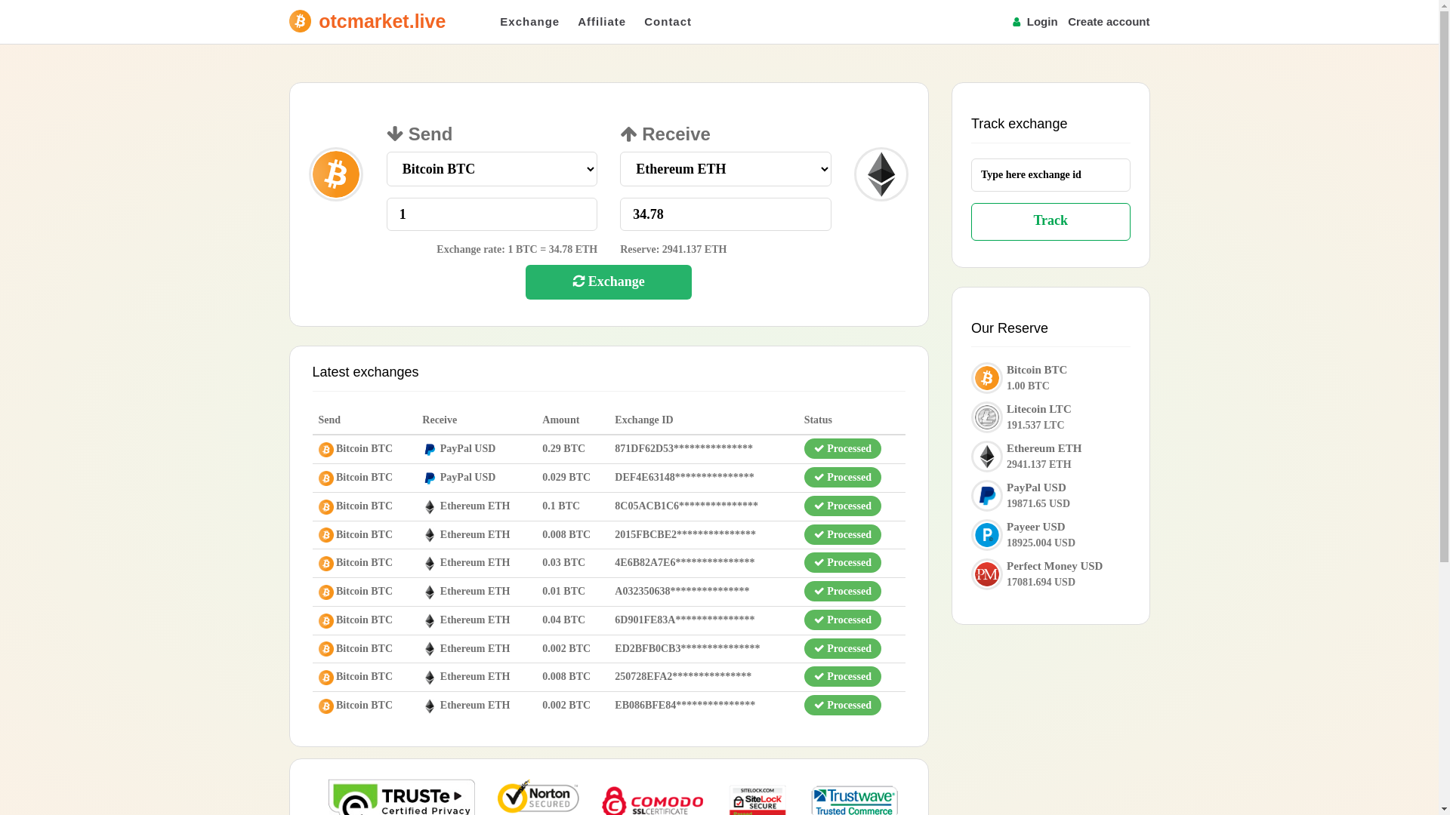This screenshot has width=1450, height=815.
Task: Click the Amount column header
Action: [561, 420]
